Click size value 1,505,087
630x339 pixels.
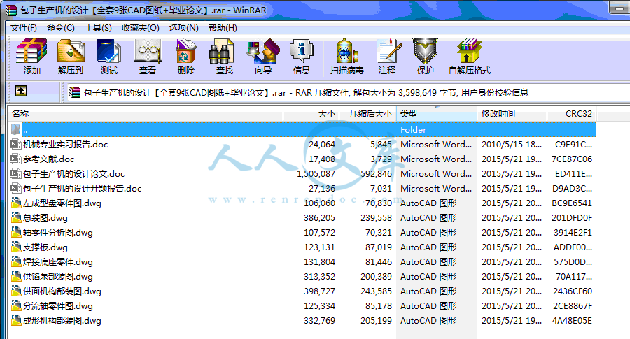316,174
